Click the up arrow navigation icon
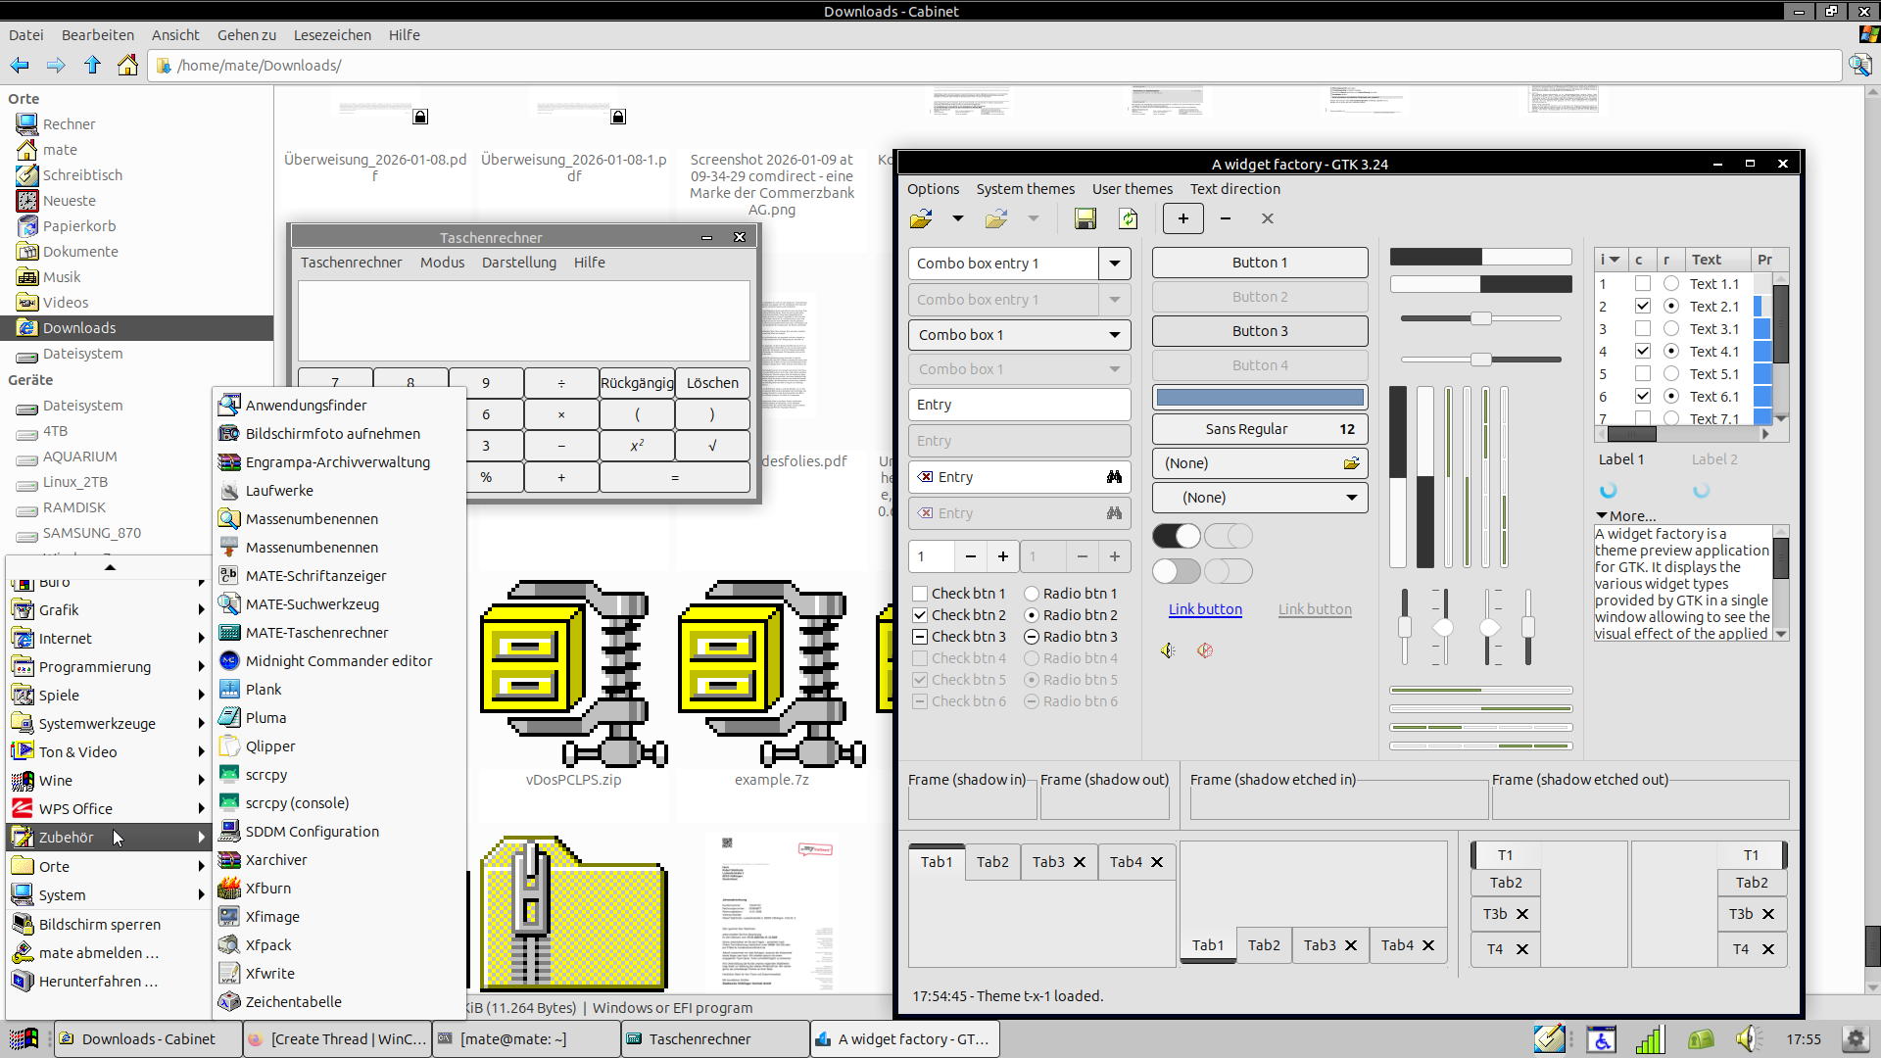The image size is (1881, 1058). [x=92, y=66]
